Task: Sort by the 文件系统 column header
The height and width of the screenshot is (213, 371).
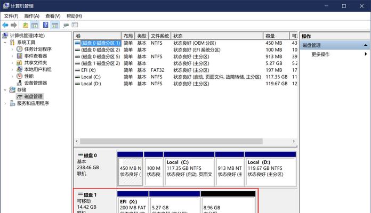Action: click(160, 36)
